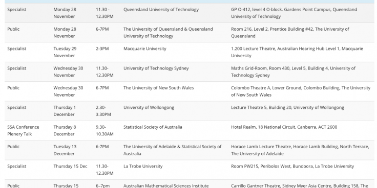Click the La Trobe University host cell

pos(143,166)
